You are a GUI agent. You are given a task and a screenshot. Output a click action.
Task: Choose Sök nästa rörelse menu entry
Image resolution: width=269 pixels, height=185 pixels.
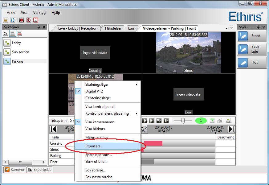click(108, 177)
